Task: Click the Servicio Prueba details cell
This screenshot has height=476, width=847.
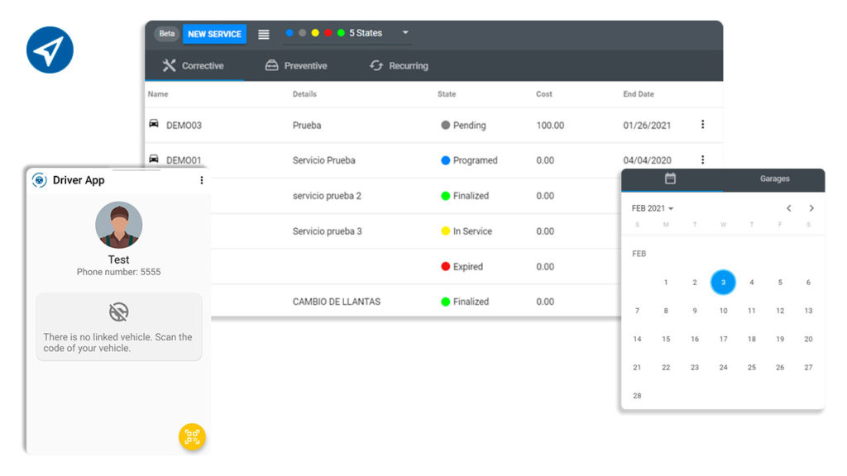Action: [324, 160]
